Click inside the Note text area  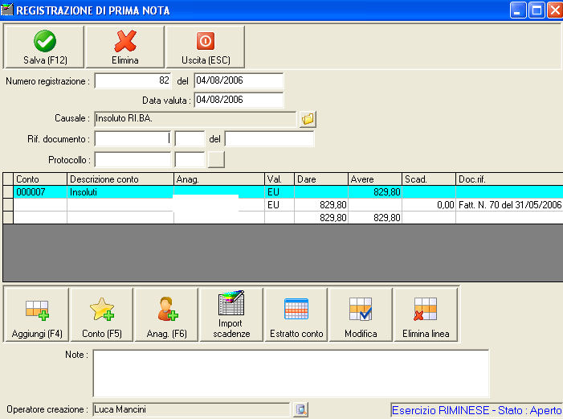tap(292, 373)
